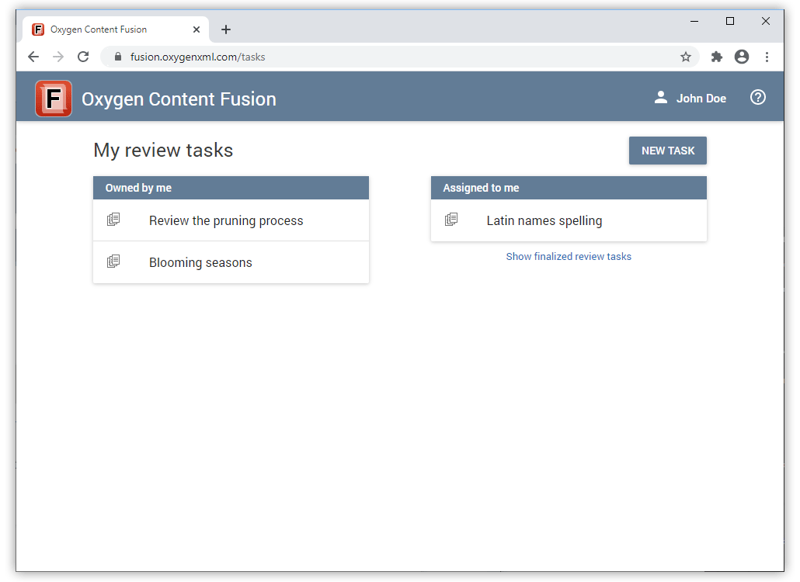View site information via the lock icon
The width and height of the screenshot is (800, 582).
[x=118, y=57]
